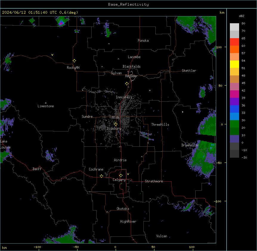Viewport: 257px width, 251px height.
Task: Select the light blue 30-33 dBZ swatch
Action: [x=234, y=116]
